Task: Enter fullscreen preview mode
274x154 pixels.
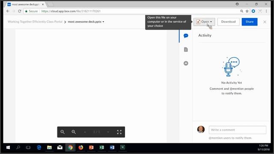Action: point(119,132)
